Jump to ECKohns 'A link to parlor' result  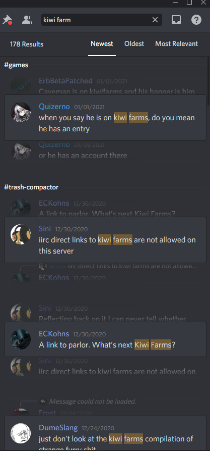pyautogui.click(x=105, y=339)
